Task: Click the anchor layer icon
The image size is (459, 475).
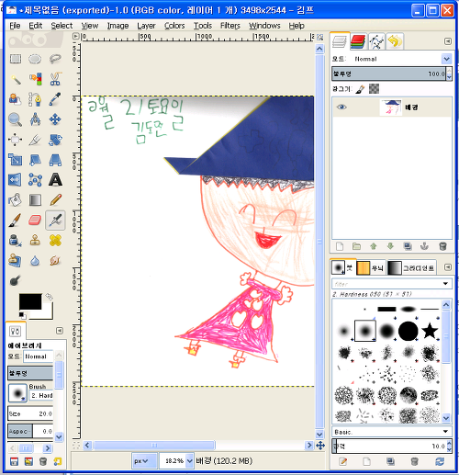Action: (x=424, y=246)
